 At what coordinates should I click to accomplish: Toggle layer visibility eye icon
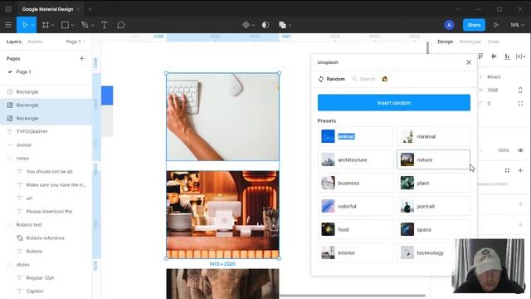click(520, 150)
